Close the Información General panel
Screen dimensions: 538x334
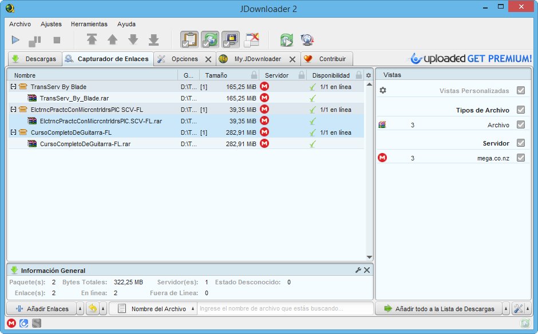tap(367, 270)
